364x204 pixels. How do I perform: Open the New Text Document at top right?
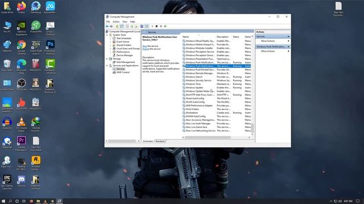click(x=338, y=9)
